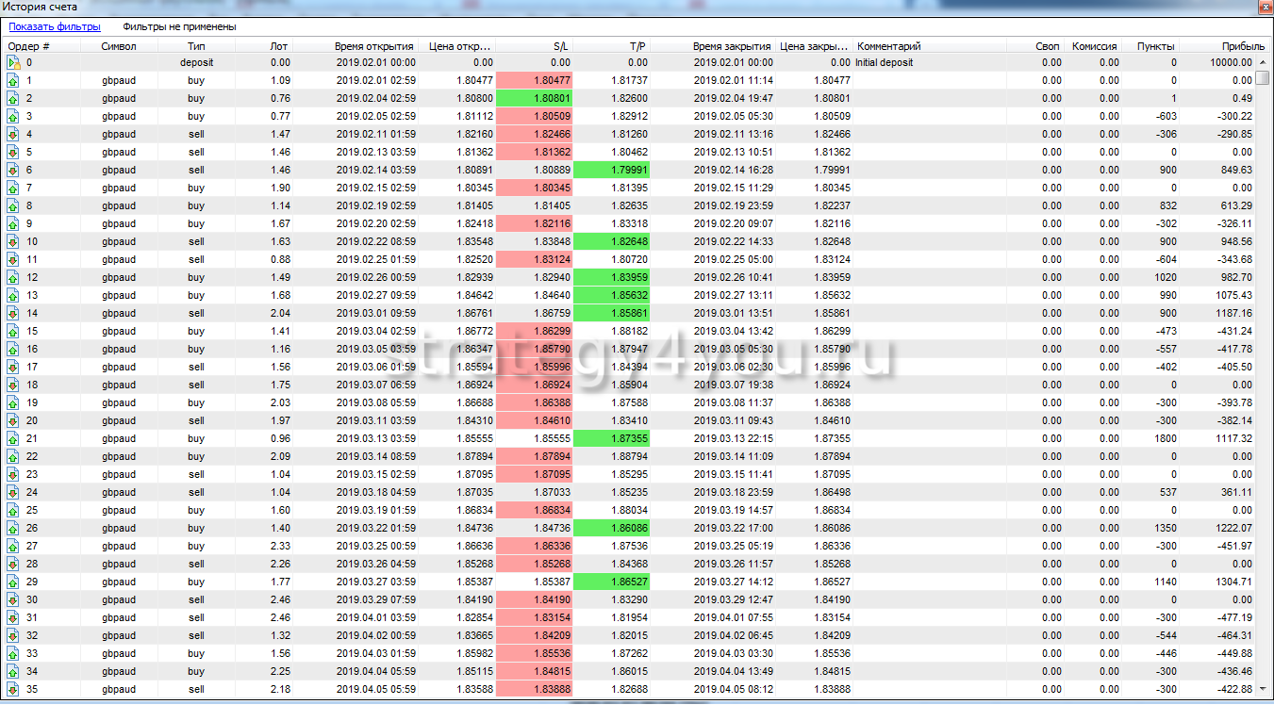Click the sell icon for order 11
The image size is (1274, 705).
click(x=13, y=260)
